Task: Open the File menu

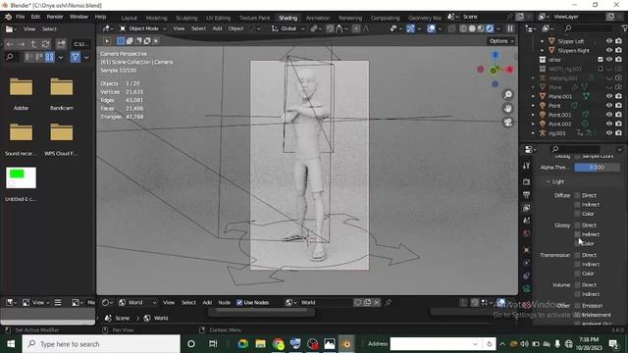Action: coord(20,17)
